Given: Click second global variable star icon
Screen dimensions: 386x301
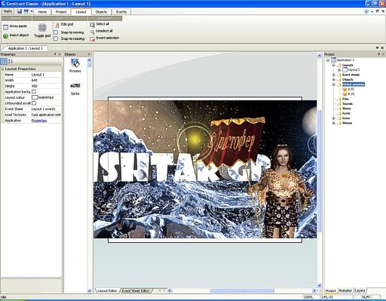Looking at the screenshot, I should 345,94.
